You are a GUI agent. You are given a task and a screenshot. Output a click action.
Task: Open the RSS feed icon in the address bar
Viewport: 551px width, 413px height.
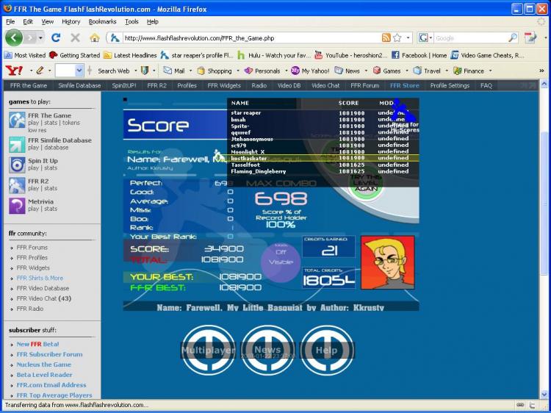coord(386,38)
